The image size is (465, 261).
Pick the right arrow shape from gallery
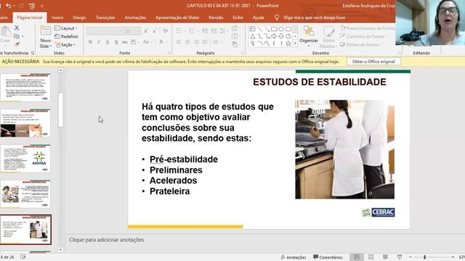[274, 36]
